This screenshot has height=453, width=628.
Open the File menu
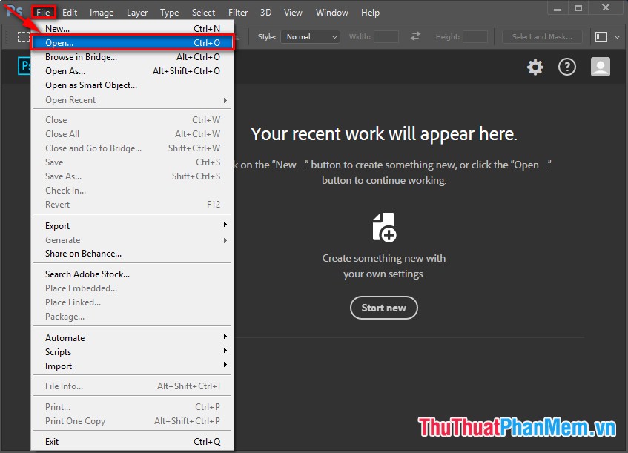[x=43, y=13]
